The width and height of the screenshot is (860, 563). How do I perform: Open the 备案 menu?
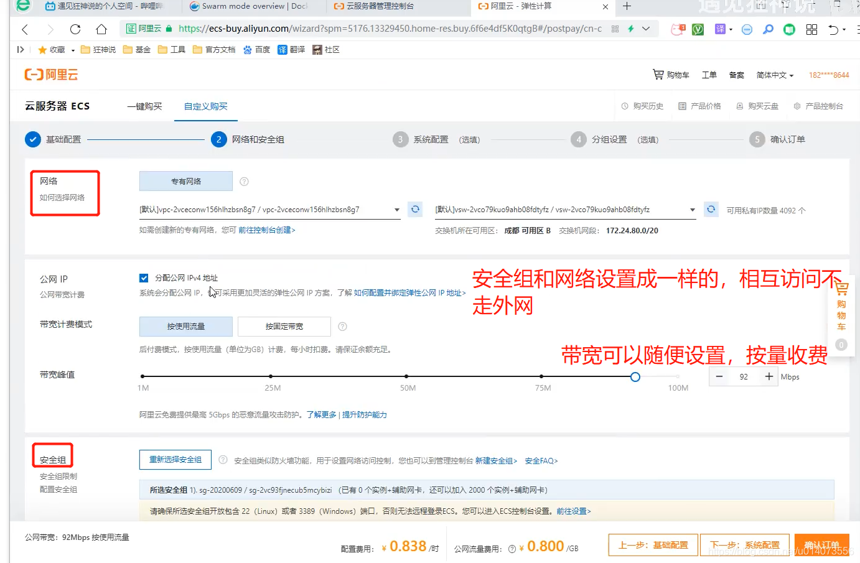737,75
